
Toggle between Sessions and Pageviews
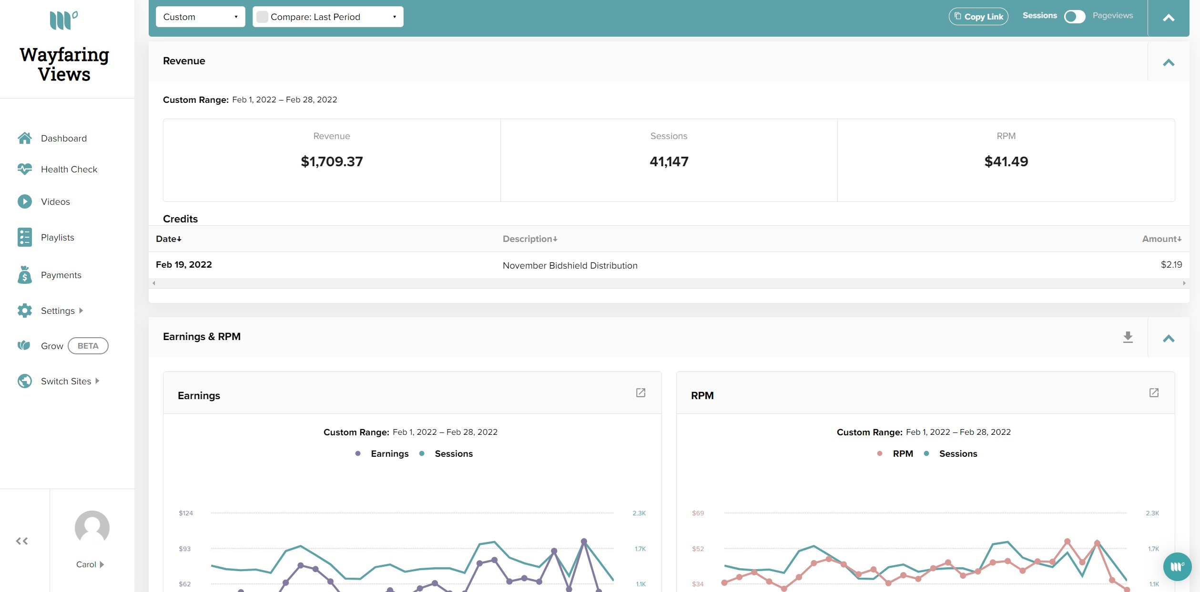click(1074, 17)
